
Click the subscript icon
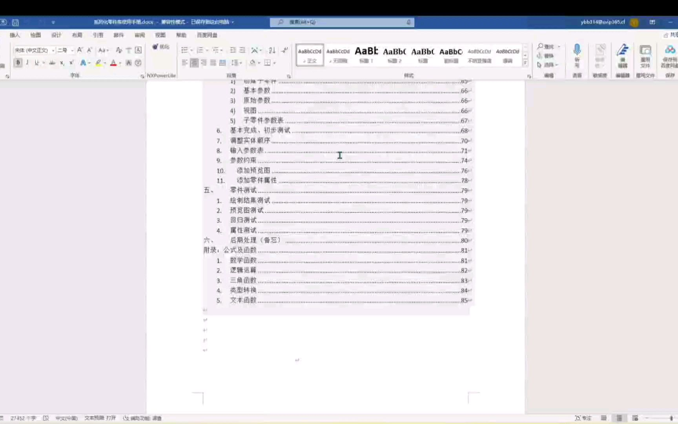[62, 63]
